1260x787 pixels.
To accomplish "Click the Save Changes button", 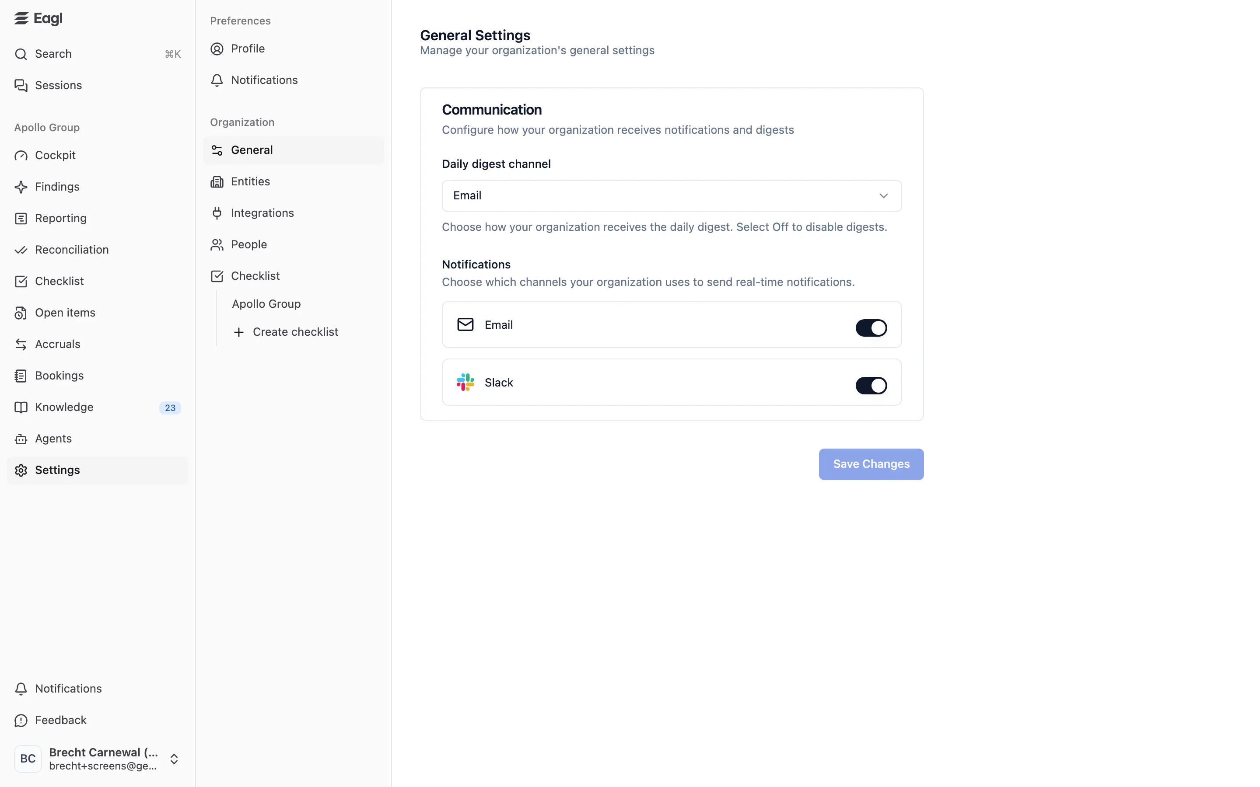I will coord(871,464).
